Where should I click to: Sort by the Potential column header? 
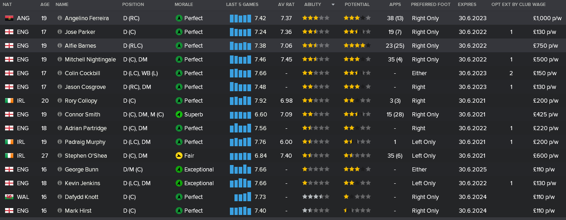pos(357,5)
